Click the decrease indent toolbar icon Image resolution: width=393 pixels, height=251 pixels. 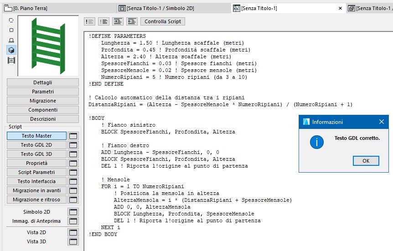tap(132, 21)
